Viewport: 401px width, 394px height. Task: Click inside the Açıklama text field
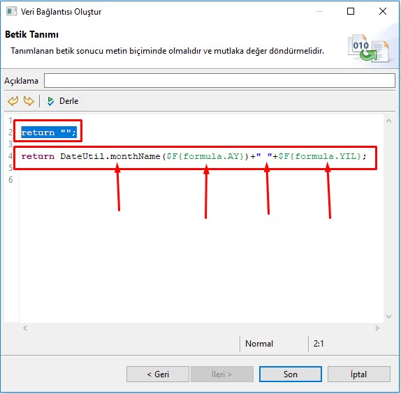(219, 81)
